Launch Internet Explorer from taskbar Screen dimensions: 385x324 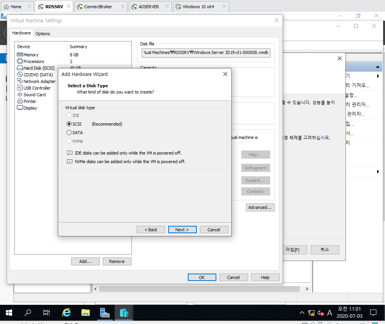(66, 313)
